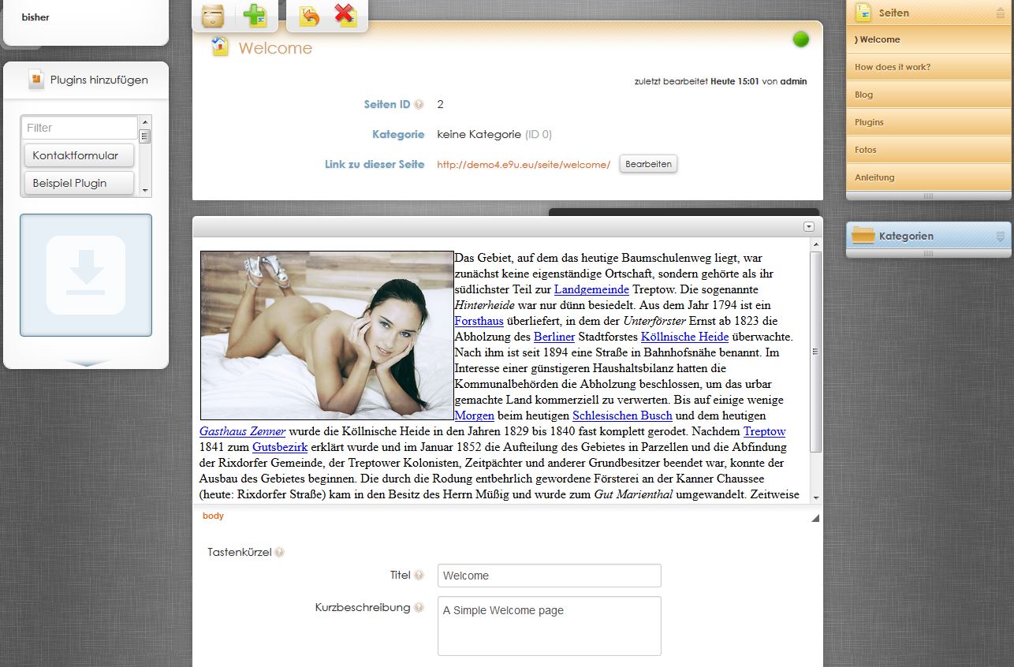
Task: Select the Beispiel Plugin button
Action: pos(79,183)
